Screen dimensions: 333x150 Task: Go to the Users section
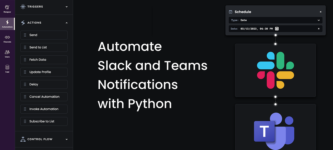[x=7, y=54]
